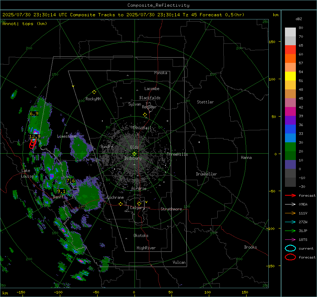Click the dBZ legend heading
This screenshot has width=317, height=297.
point(299,19)
